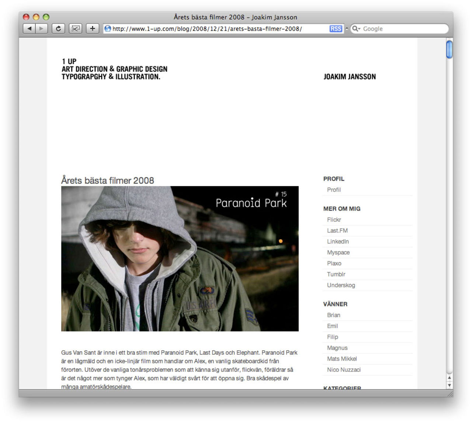Click the web clip scissors button
Screen dimensions: 472x423
(76, 28)
